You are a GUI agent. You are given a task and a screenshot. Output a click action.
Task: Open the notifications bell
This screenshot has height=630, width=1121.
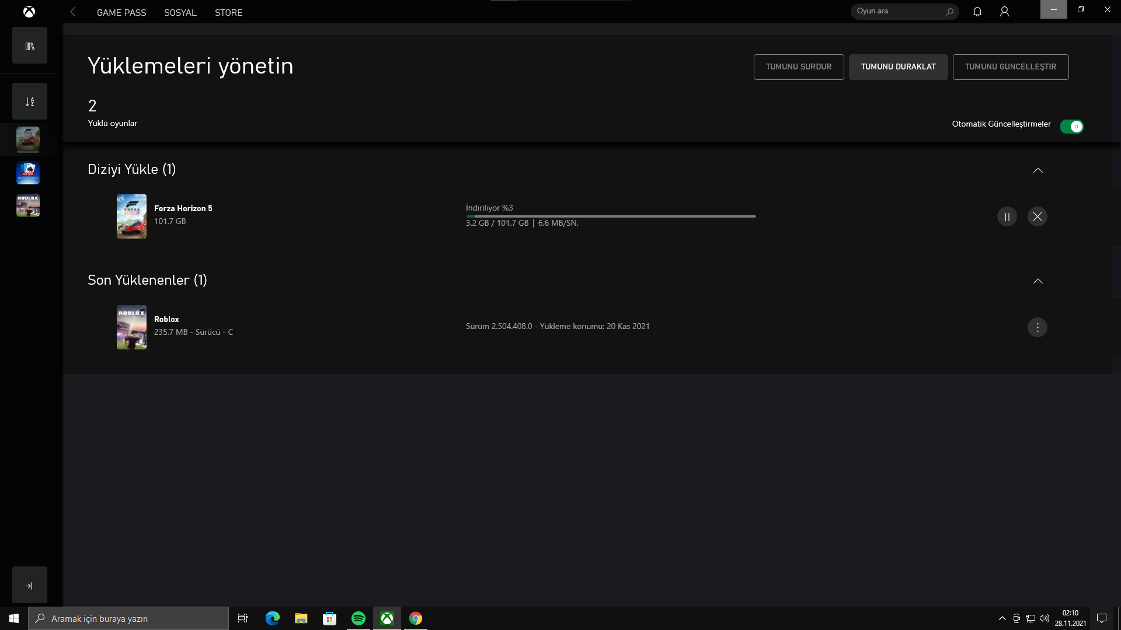click(x=977, y=12)
